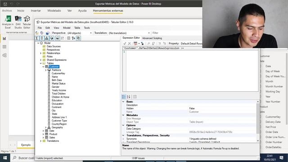Select the Yearly Income column
Viewport: 288px width, 162px height.
click(59, 90)
